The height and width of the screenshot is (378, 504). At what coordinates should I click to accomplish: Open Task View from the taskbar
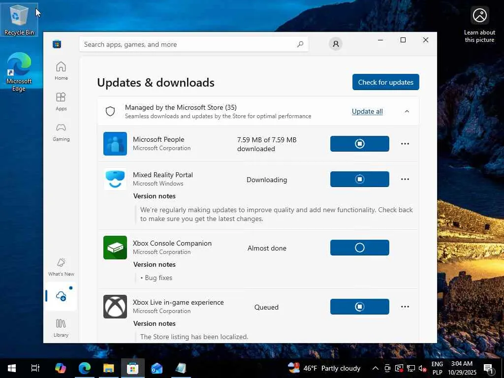click(35, 368)
